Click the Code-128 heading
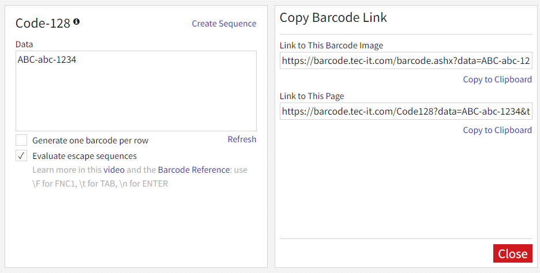This screenshot has width=540, height=273. tap(43, 23)
